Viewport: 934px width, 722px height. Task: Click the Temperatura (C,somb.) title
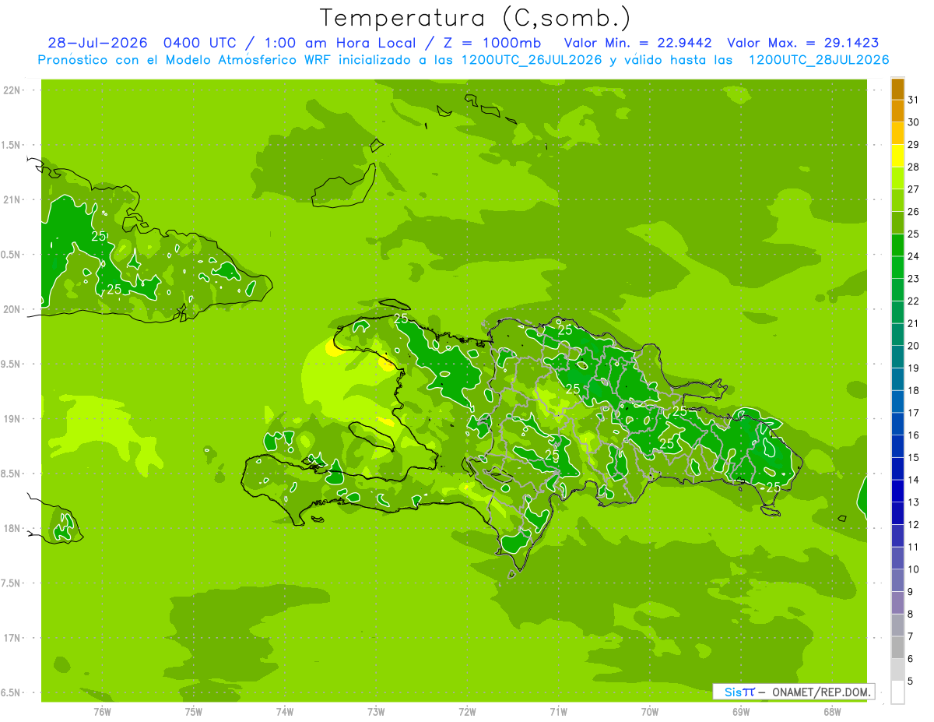click(x=475, y=19)
